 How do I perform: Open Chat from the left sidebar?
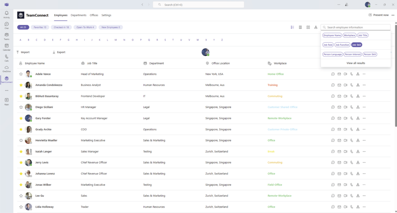pos(7,25)
